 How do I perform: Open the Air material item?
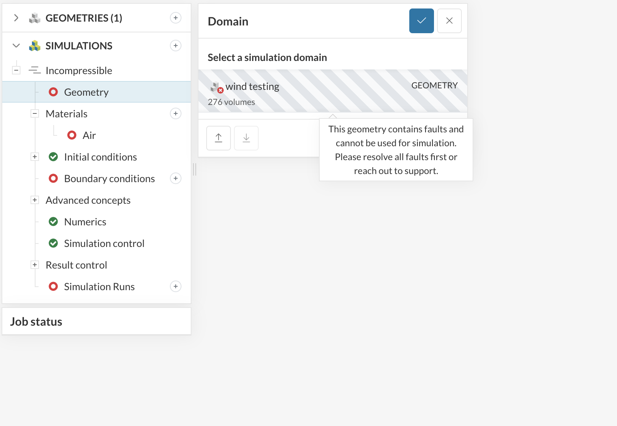pyautogui.click(x=89, y=135)
